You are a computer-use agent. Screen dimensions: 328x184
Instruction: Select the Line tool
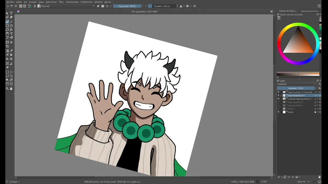tap(11, 22)
